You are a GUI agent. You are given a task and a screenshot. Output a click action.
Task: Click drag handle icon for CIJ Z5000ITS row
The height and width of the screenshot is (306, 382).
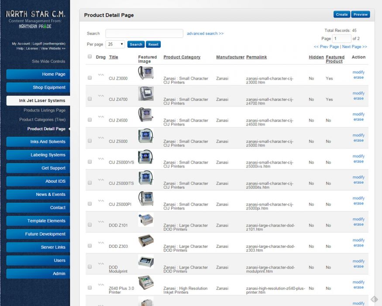point(101,180)
